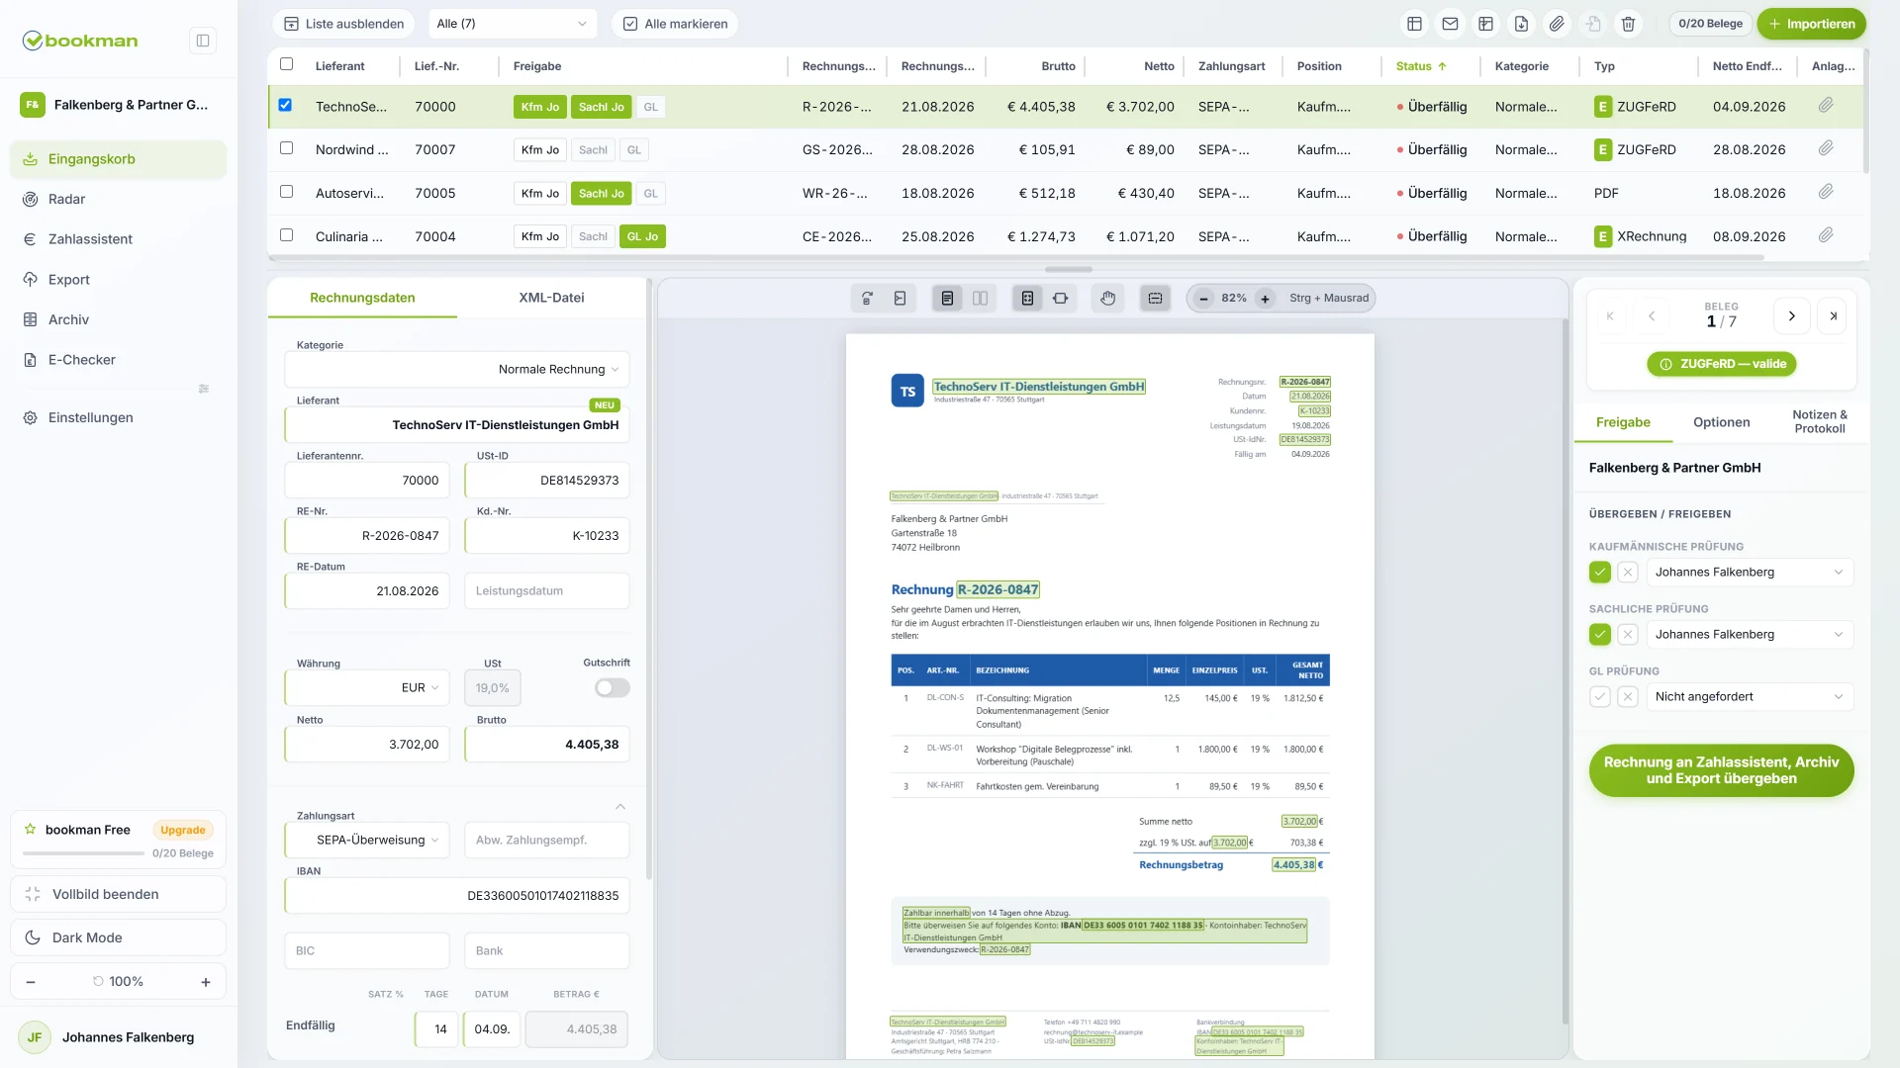Zoom out the document with minus button
The image size is (1900, 1068).
1203,299
